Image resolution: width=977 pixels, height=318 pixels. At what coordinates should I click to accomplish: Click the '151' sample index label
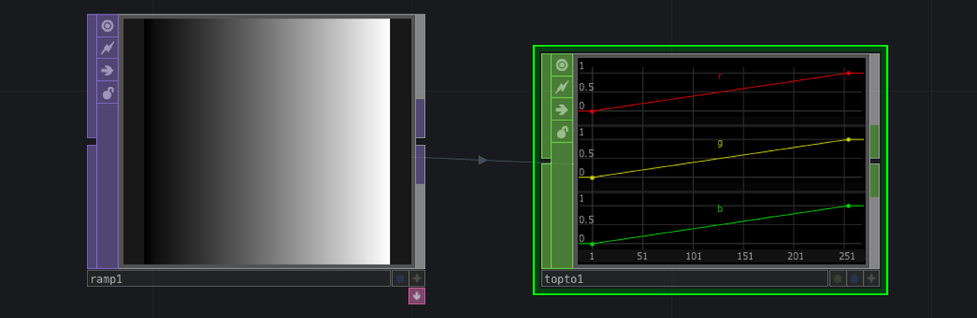coord(745,257)
